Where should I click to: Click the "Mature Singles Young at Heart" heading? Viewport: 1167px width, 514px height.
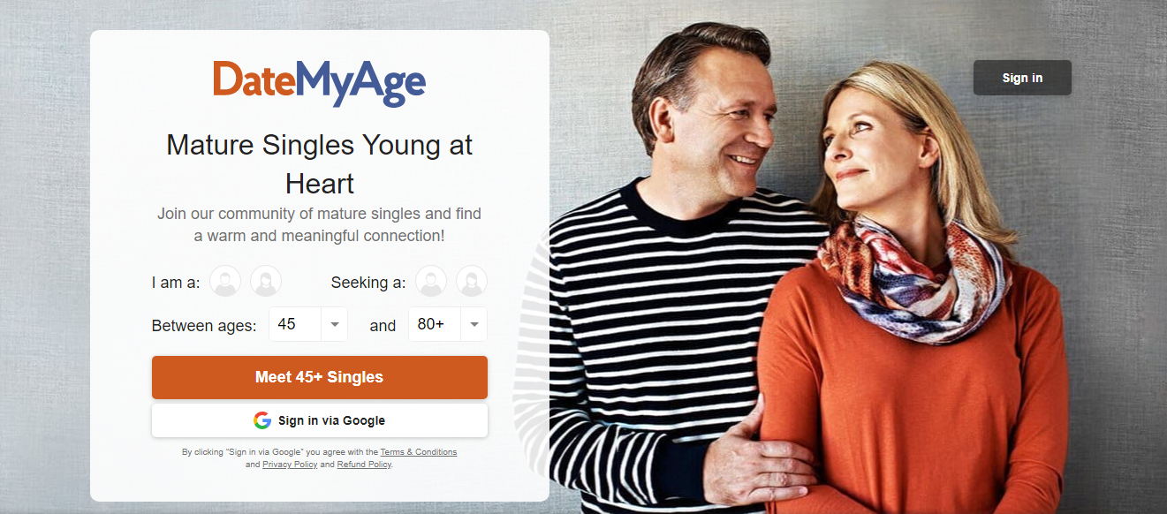[x=319, y=163]
